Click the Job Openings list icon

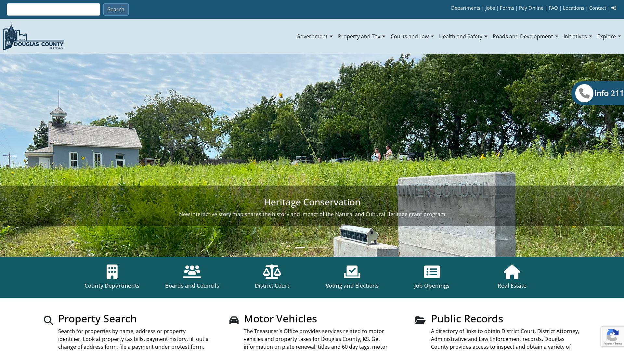pyautogui.click(x=432, y=272)
